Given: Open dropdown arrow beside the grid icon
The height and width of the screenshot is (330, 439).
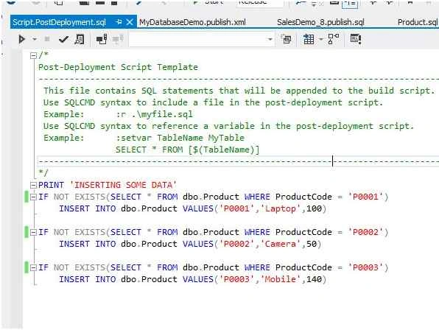Looking at the screenshot, I should (321, 39).
